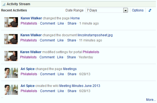Click More... to load additional activities
The image size is (157, 103).
point(151,99)
